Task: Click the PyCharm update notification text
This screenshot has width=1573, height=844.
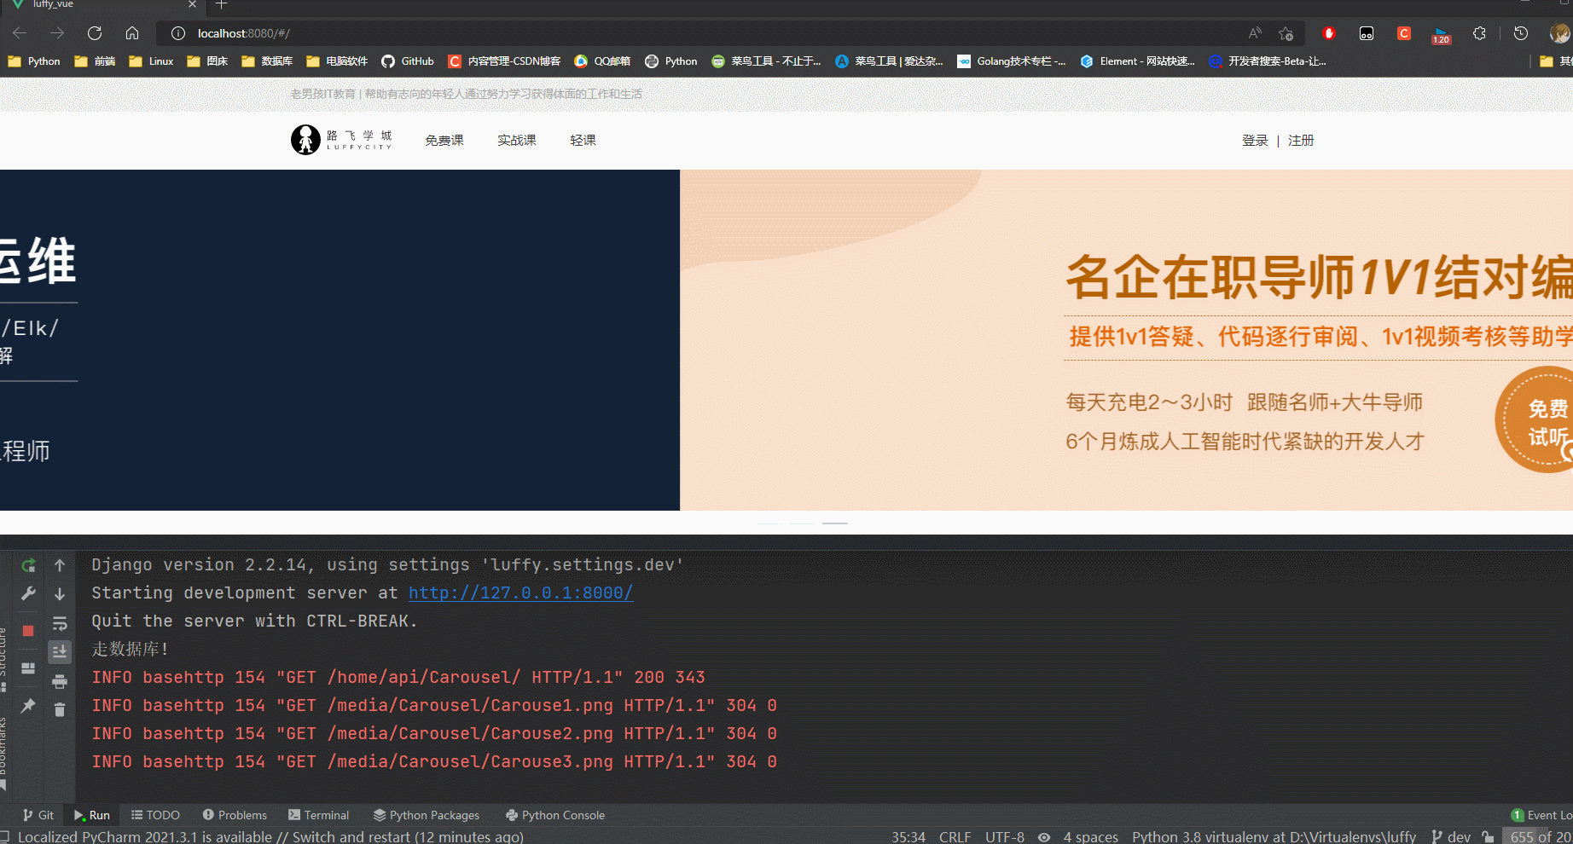Action: (270, 837)
